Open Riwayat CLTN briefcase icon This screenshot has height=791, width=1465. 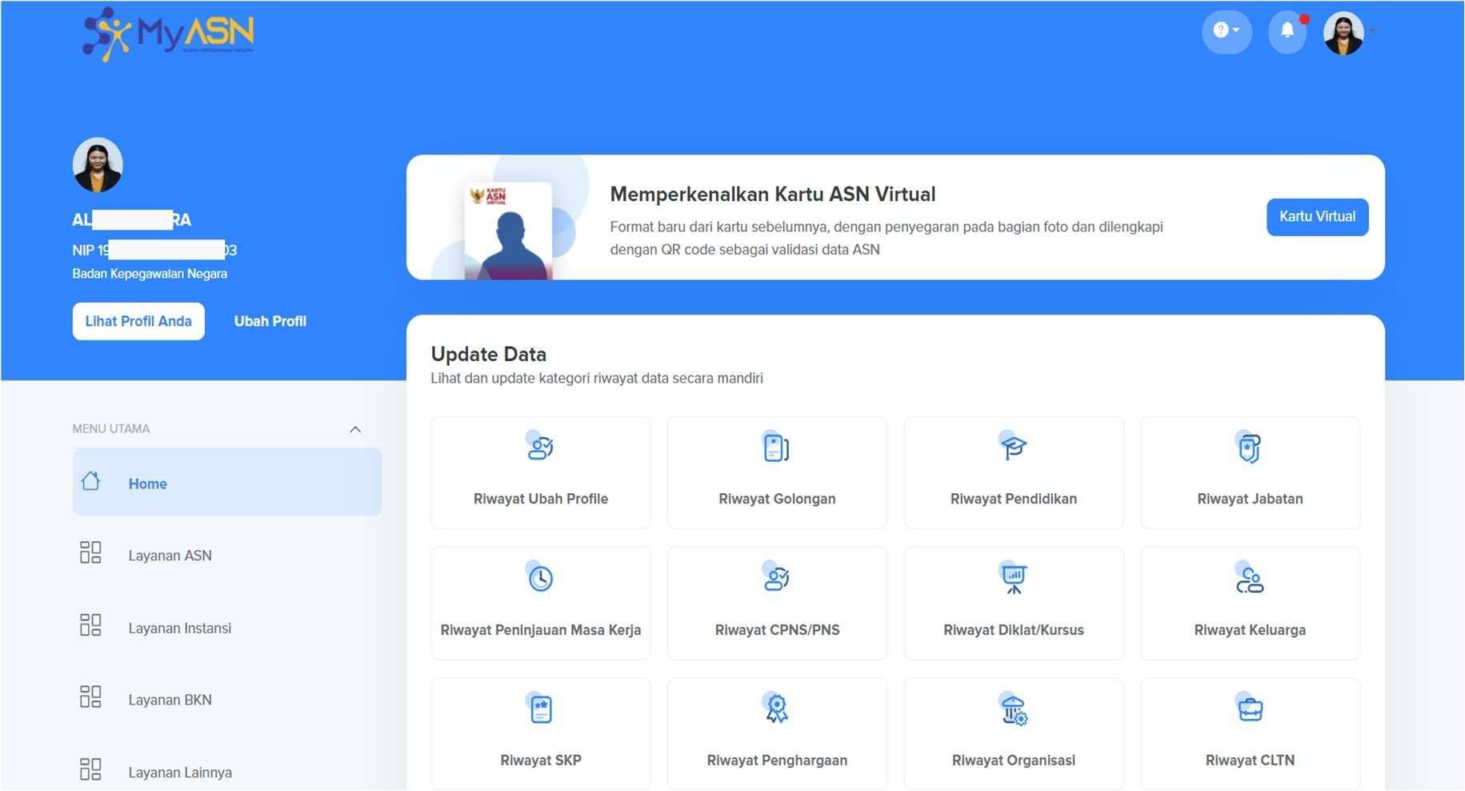(x=1249, y=708)
